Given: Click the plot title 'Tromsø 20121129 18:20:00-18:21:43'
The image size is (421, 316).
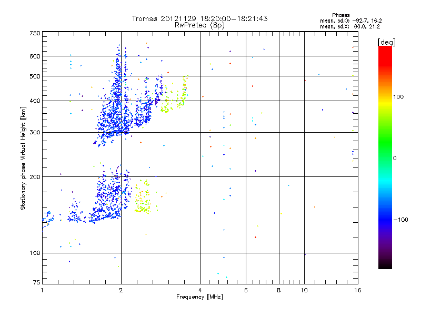Looking at the screenshot, I should pos(199,18).
